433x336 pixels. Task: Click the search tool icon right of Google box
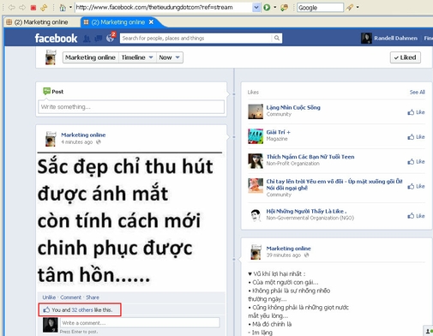[350, 8]
